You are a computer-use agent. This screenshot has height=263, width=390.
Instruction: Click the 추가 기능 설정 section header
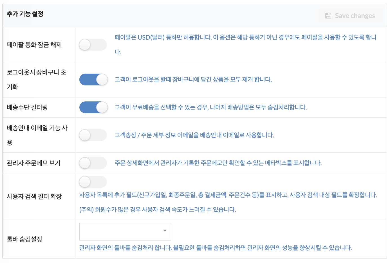point(25,14)
